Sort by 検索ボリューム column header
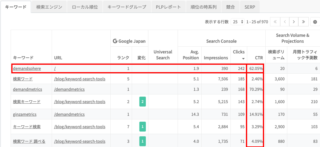 coord(276,55)
